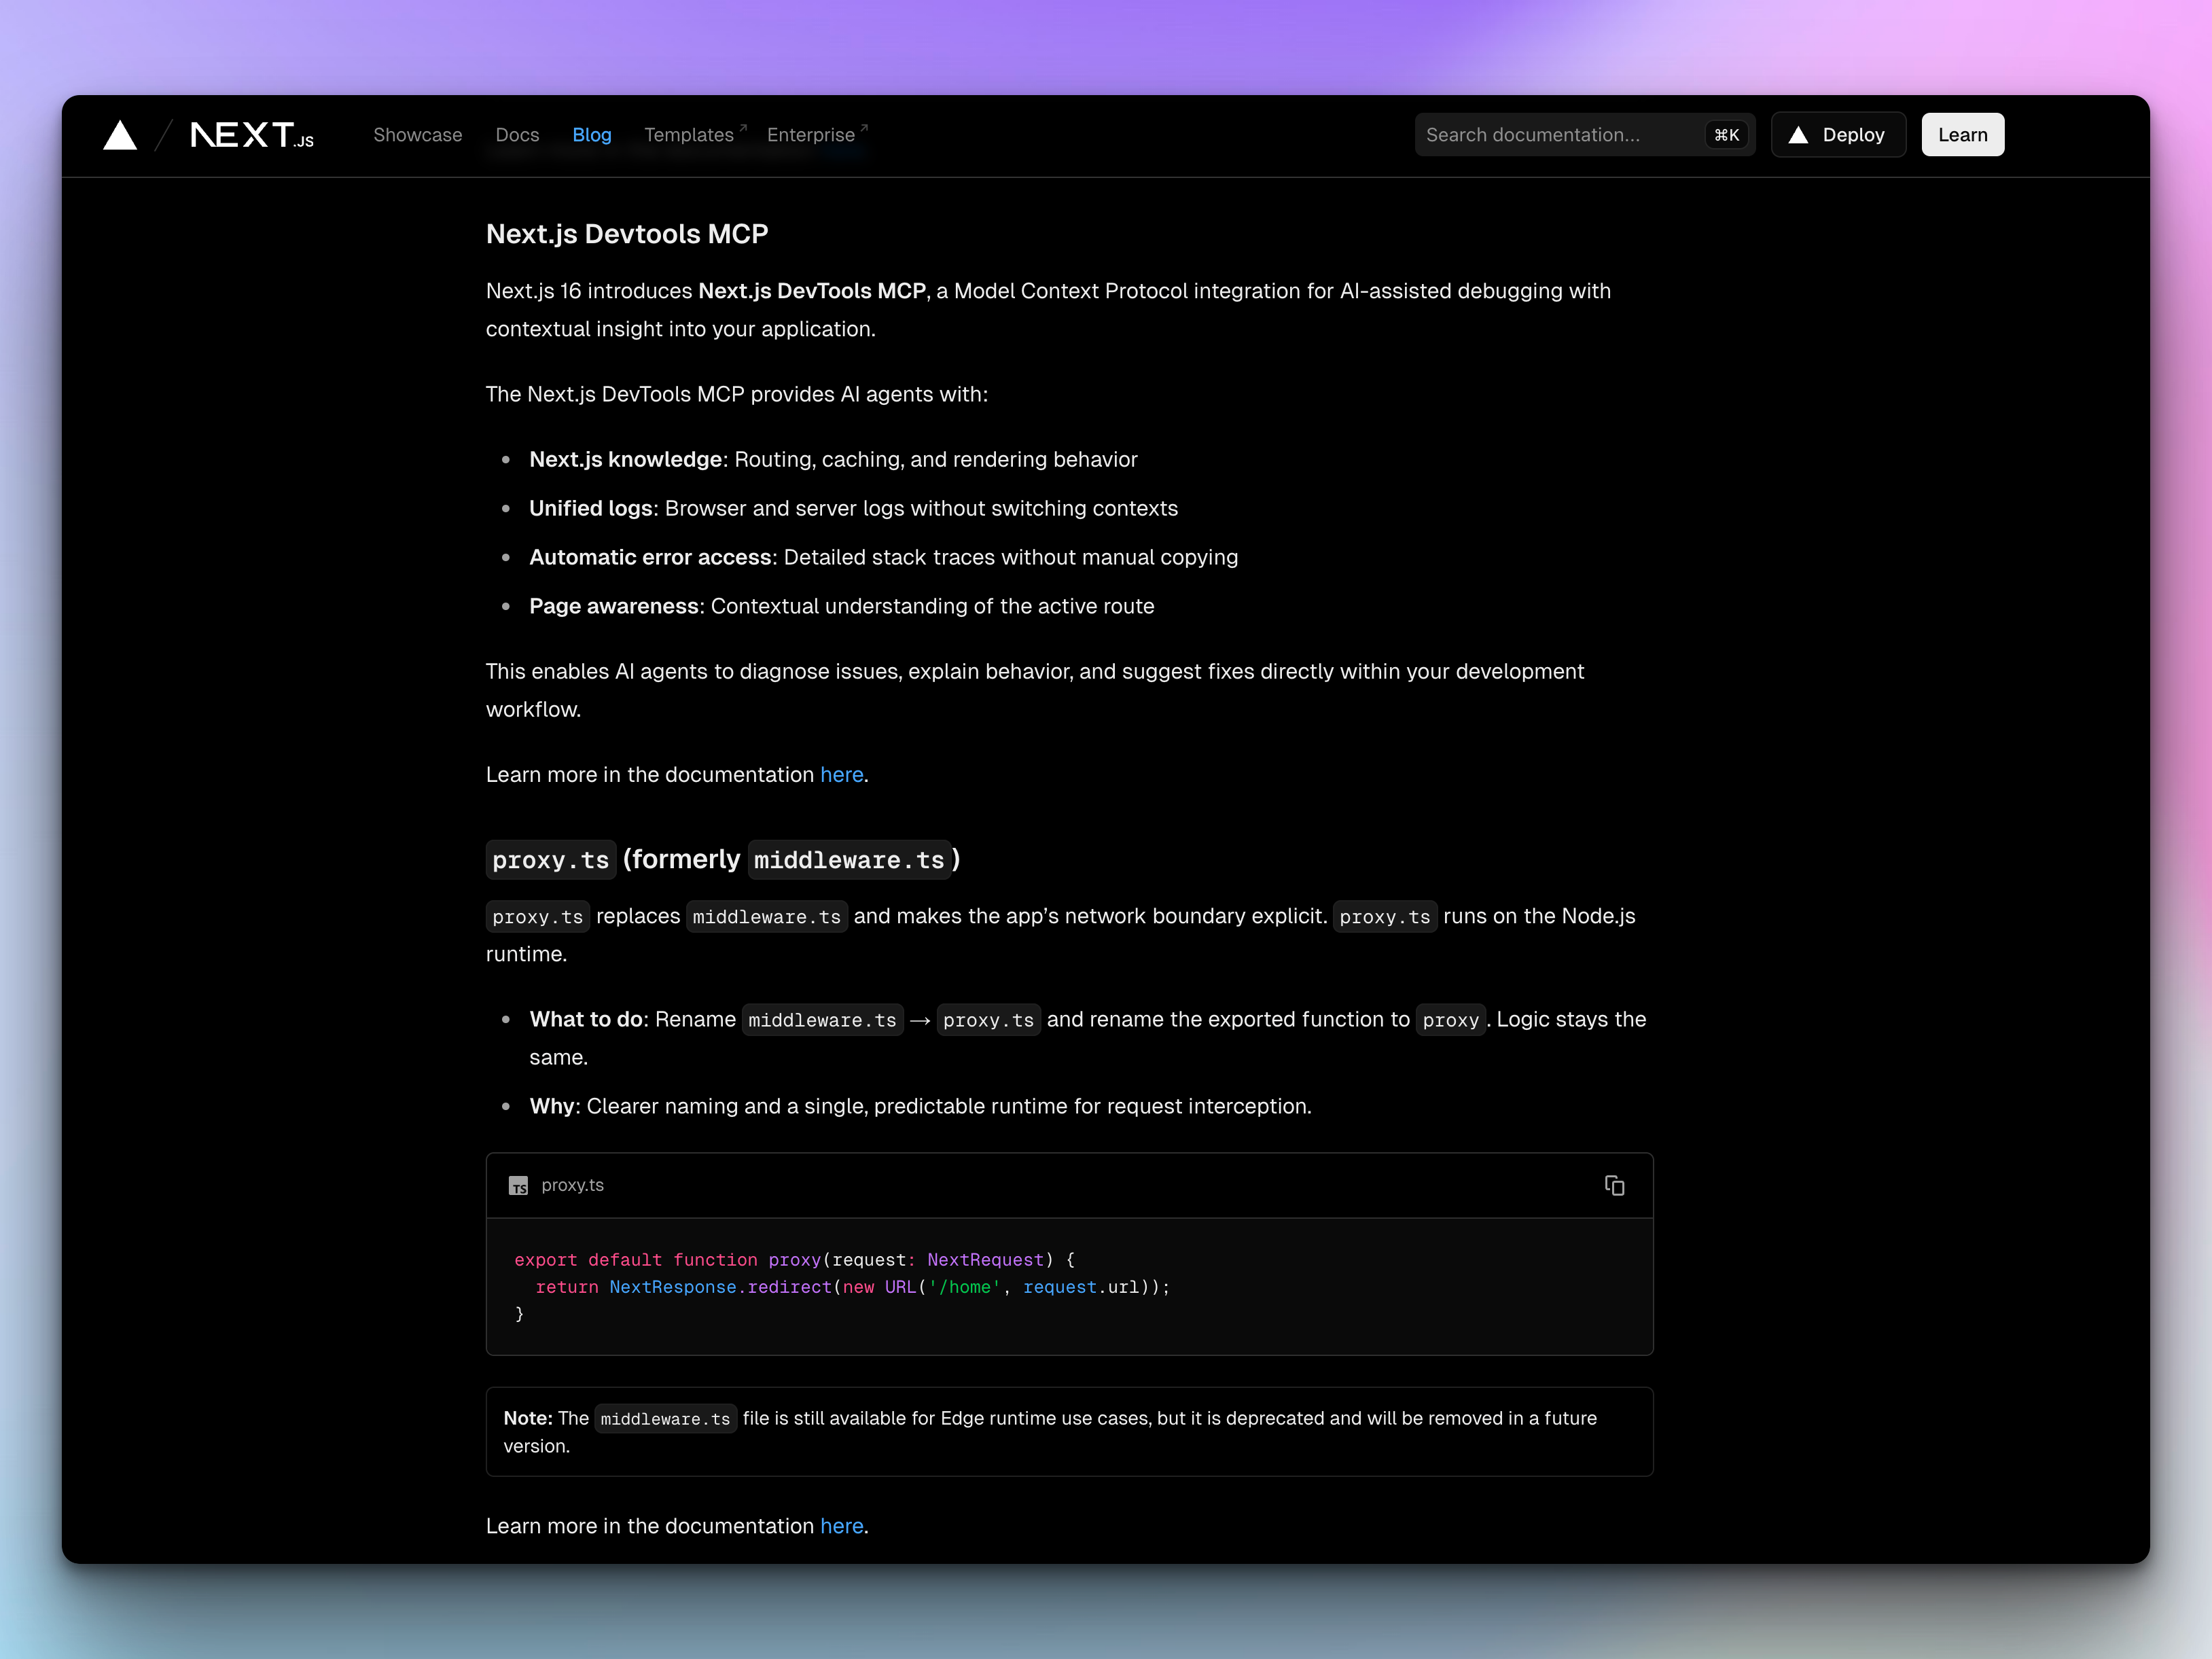Click the ⌘K shortcut badge in the search bar
The height and width of the screenshot is (1659, 2212).
click(x=1726, y=134)
